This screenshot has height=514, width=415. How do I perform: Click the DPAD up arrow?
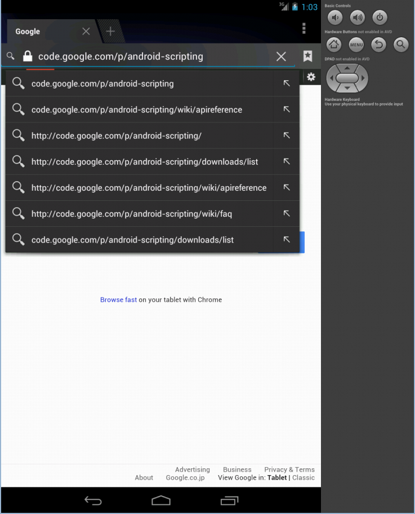click(x=347, y=68)
